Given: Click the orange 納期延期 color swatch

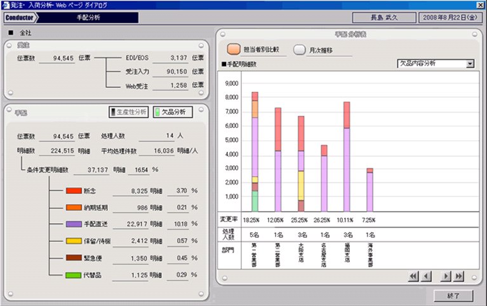Looking at the screenshot, I should tap(74, 207).
